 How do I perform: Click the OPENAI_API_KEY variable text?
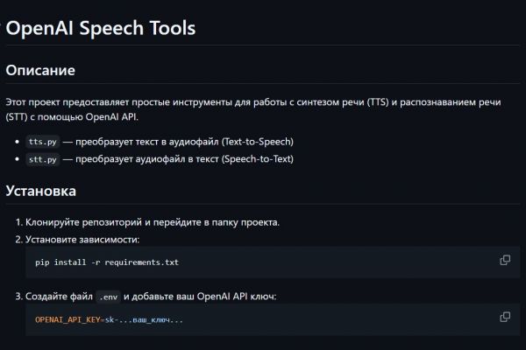click(x=68, y=320)
